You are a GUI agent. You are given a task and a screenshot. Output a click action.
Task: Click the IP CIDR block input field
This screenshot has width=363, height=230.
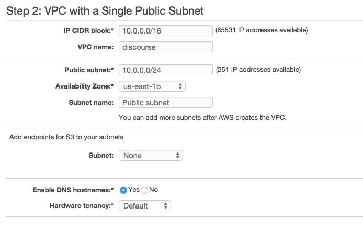tap(165, 30)
